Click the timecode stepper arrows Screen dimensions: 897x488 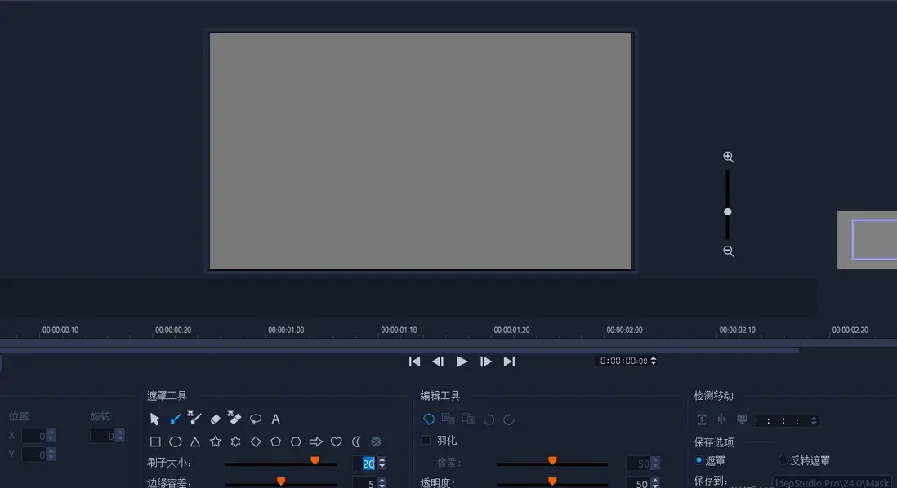coord(653,361)
